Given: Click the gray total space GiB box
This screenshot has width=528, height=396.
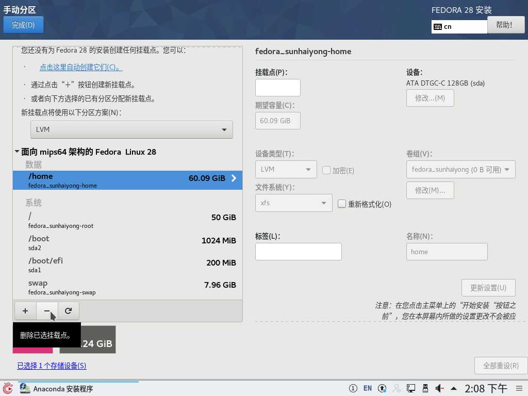Looking at the screenshot, I should coord(98,339).
